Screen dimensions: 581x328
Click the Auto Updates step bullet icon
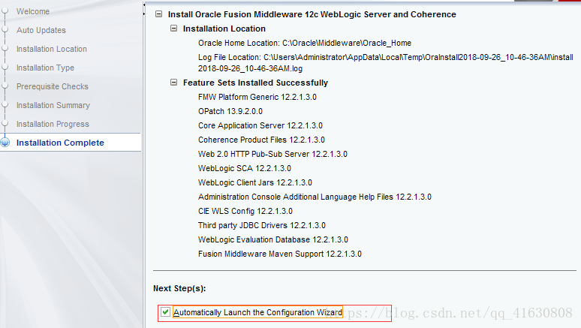5,30
